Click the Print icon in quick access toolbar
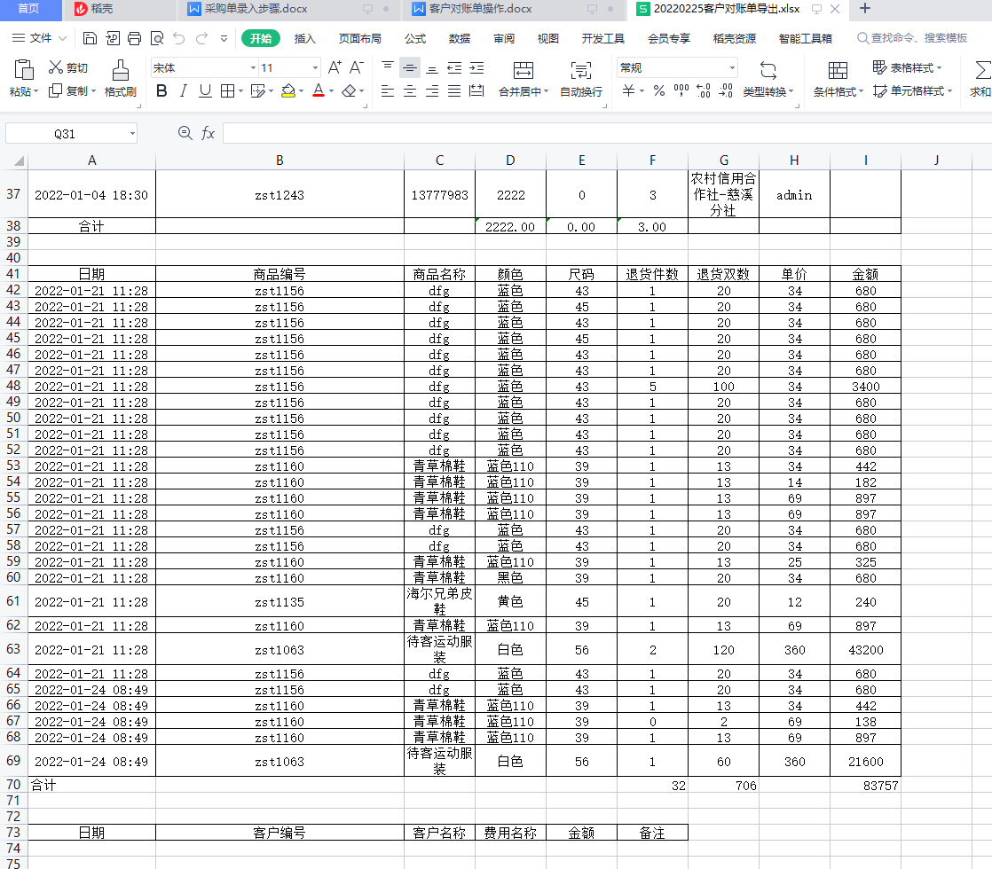The image size is (992, 869). tap(134, 38)
